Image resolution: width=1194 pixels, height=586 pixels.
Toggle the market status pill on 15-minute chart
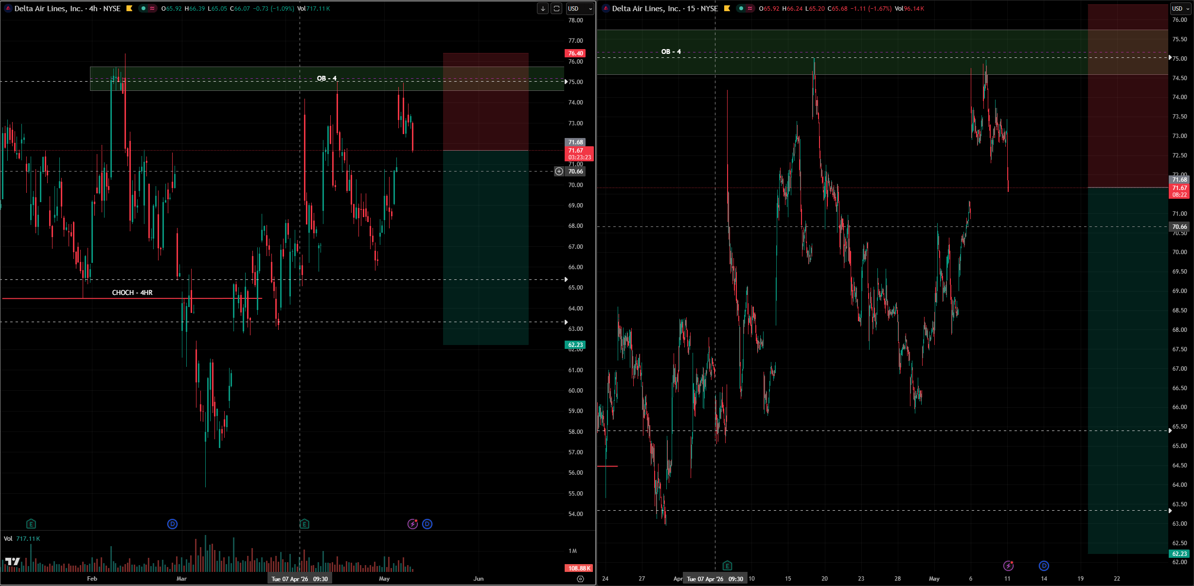coord(746,8)
